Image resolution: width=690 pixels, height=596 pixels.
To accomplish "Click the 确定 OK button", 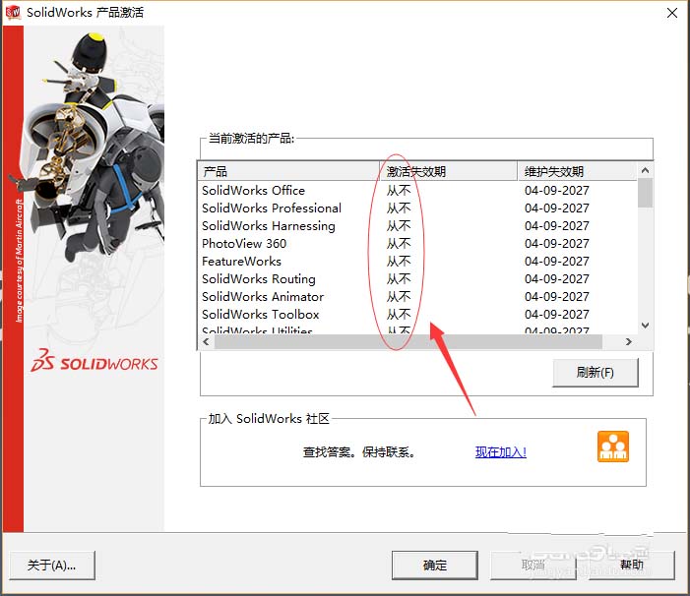I will click(x=435, y=566).
